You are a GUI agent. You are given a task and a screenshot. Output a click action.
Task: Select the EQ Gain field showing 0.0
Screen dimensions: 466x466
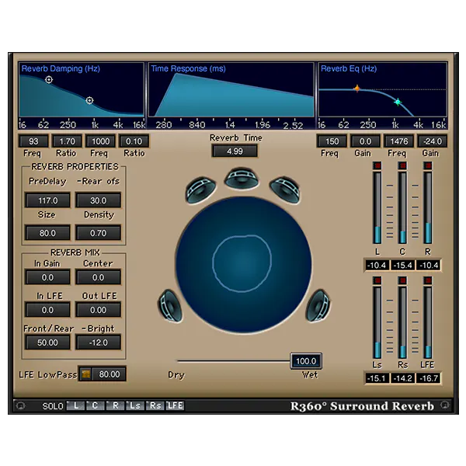click(x=365, y=141)
